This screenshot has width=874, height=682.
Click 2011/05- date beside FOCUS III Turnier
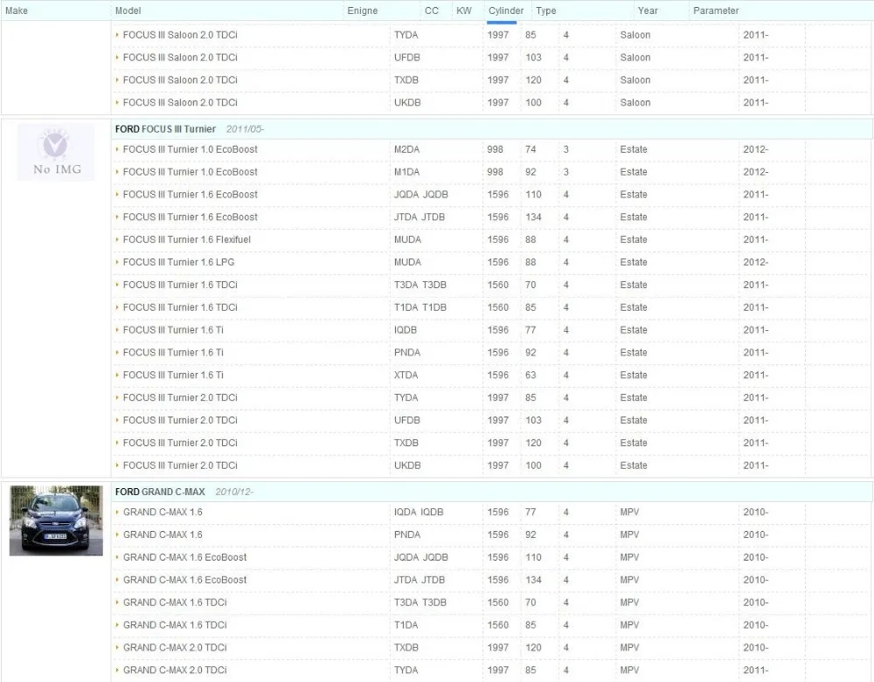tap(246, 129)
